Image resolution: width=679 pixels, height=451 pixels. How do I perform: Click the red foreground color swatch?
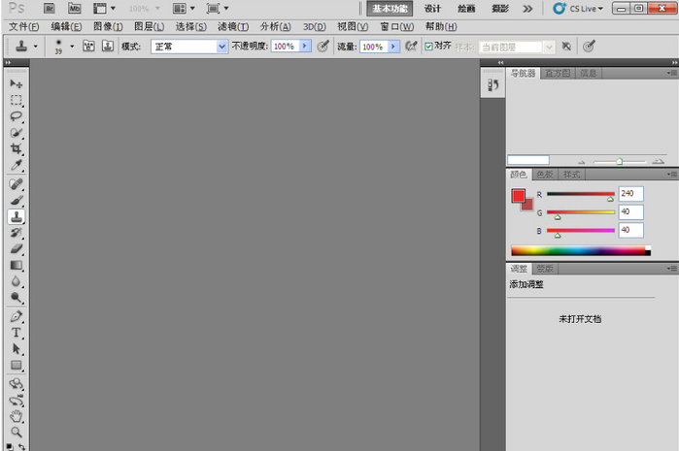click(x=518, y=196)
